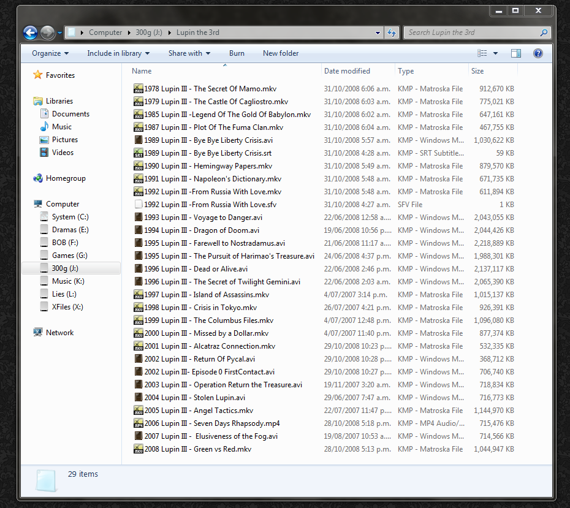Open the Documents library icon
Image resolution: width=570 pixels, height=508 pixels.
pos(44,114)
